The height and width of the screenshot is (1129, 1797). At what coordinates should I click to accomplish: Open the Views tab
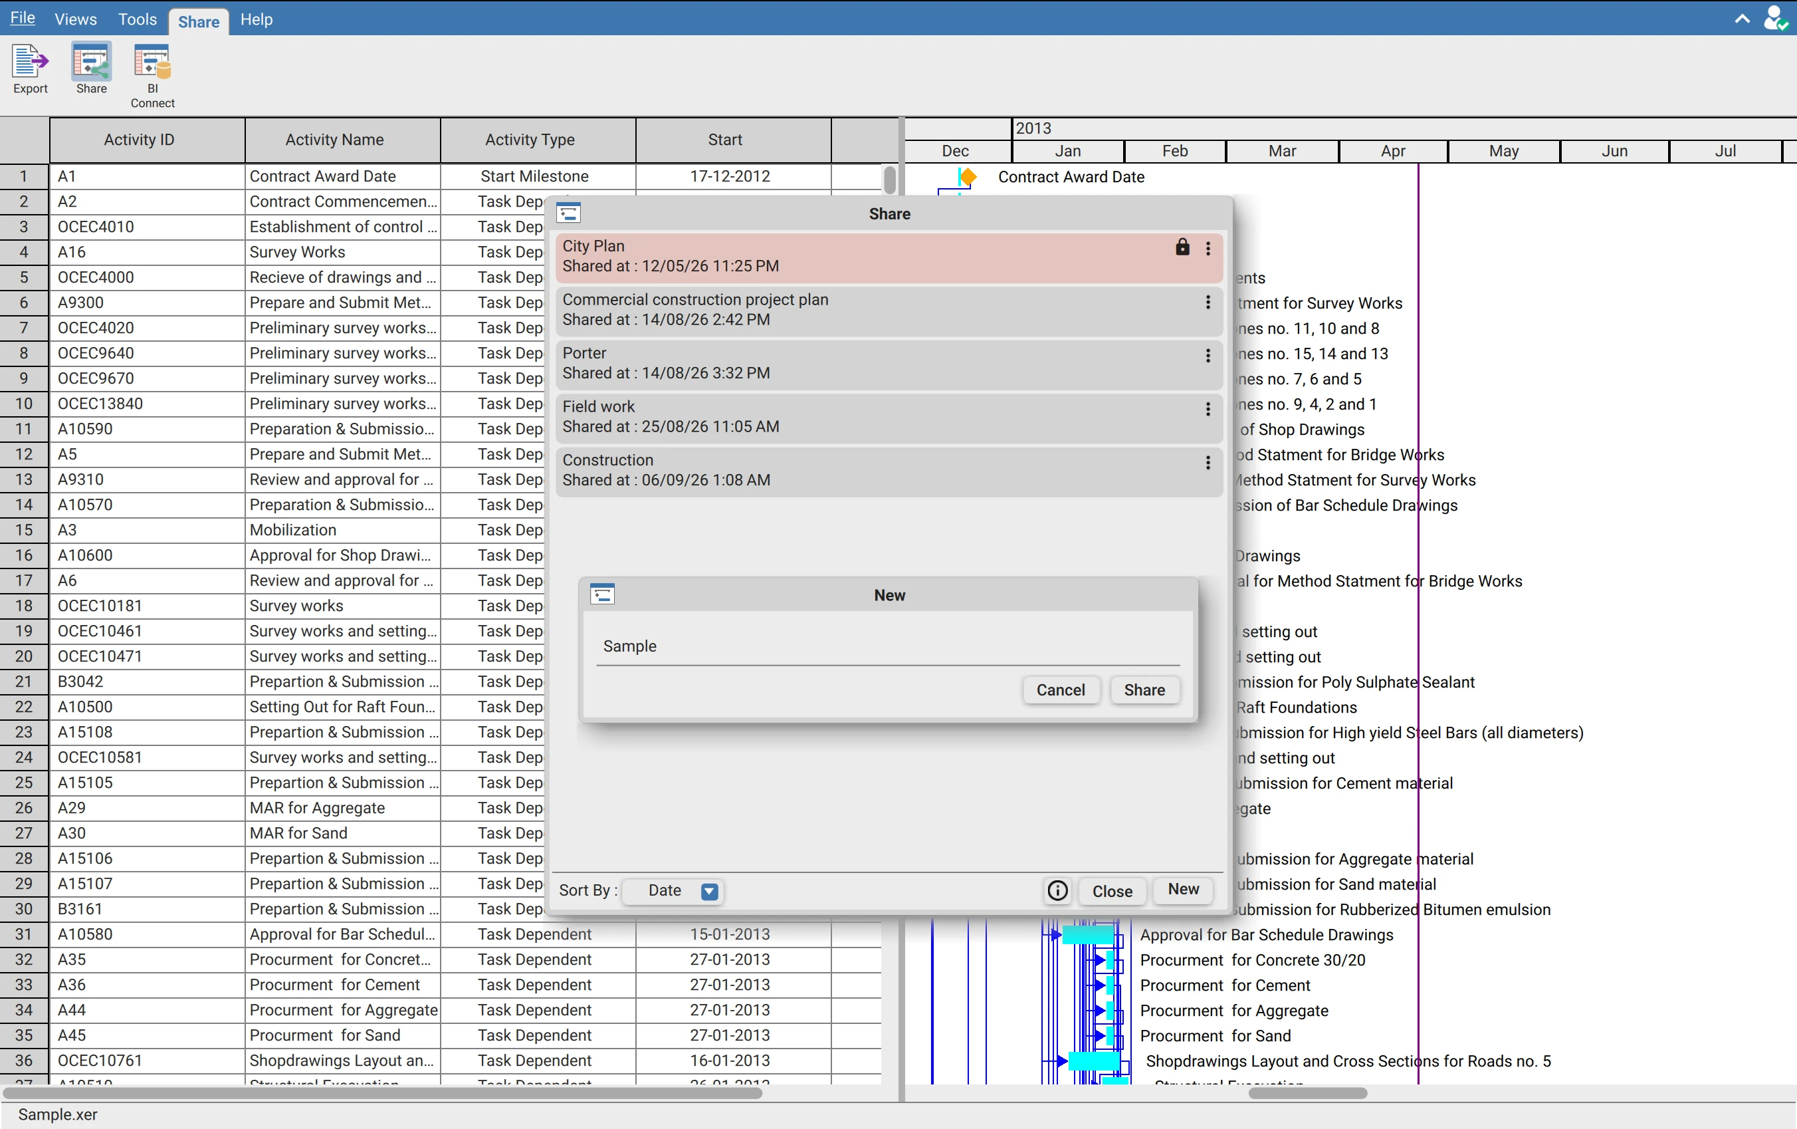76,19
